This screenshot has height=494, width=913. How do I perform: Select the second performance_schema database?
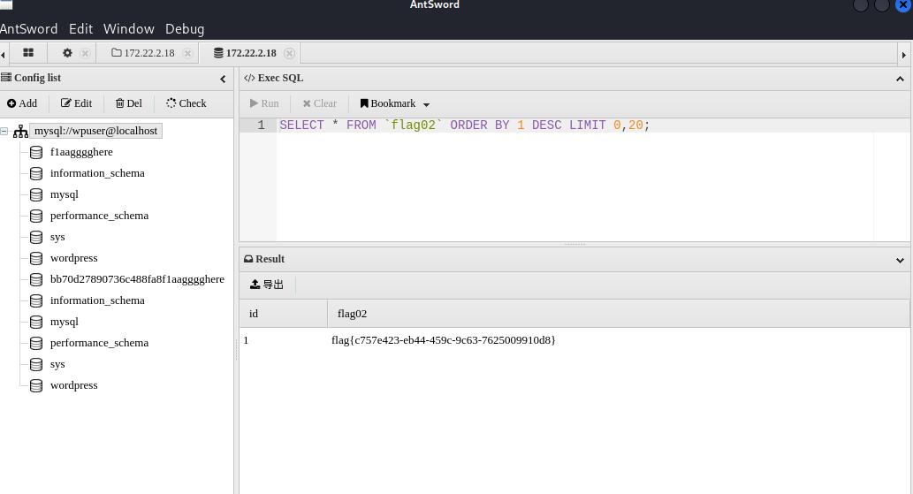coord(100,343)
